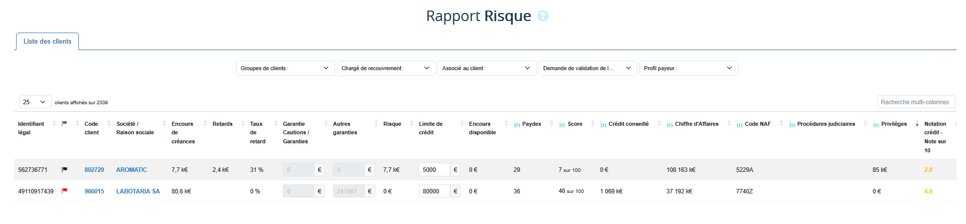Switch to the Liste des clients tab
Viewport: 966px width, 224px height.
click(x=47, y=42)
